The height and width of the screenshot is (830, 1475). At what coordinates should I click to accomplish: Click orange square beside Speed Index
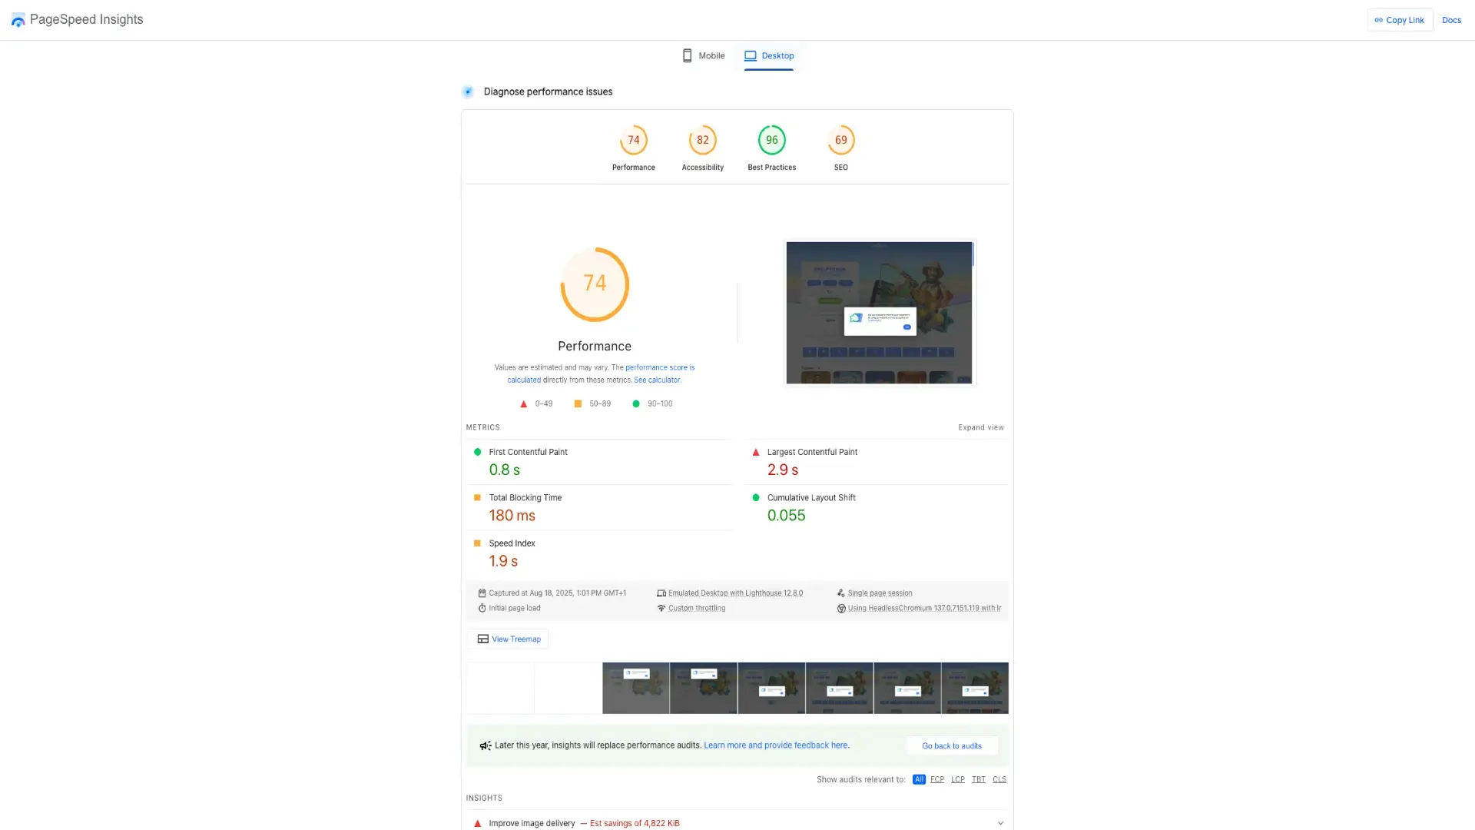coord(477,543)
